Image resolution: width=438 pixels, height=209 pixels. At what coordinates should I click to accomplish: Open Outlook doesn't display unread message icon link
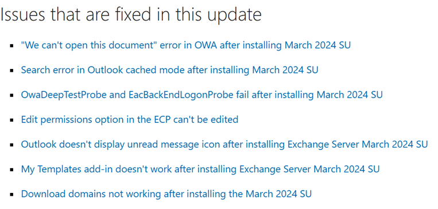224,145
